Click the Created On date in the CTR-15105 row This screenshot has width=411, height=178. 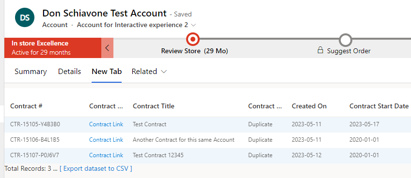[307, 124]
